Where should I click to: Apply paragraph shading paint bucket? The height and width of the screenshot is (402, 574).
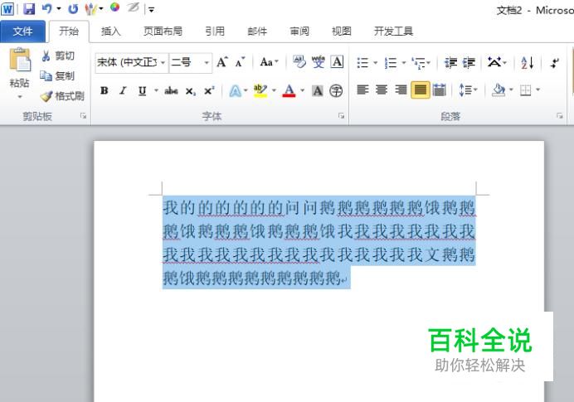499,90
